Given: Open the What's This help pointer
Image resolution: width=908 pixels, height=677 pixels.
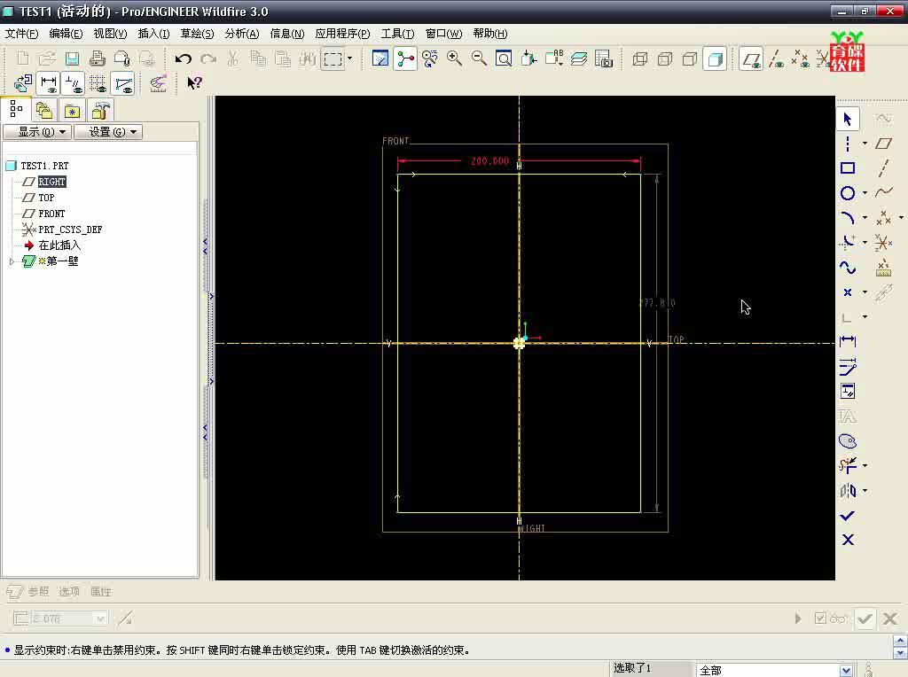Looking at the screenshot, I should point(194,83).
